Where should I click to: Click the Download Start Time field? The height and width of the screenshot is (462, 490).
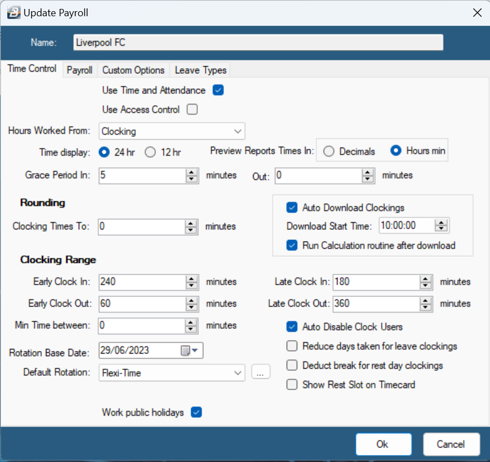(x=407, y=225)
